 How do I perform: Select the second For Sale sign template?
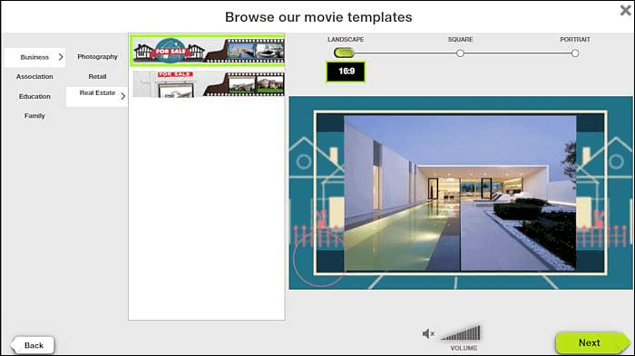point(208,83)
